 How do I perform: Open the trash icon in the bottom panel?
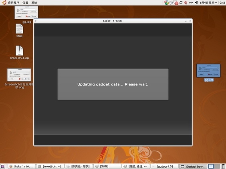point(223,166)
